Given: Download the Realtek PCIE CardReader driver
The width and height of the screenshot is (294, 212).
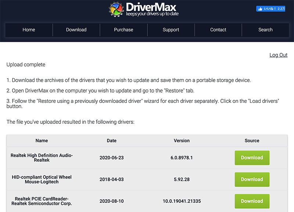Looking at the screenshot, I should 252,201.
